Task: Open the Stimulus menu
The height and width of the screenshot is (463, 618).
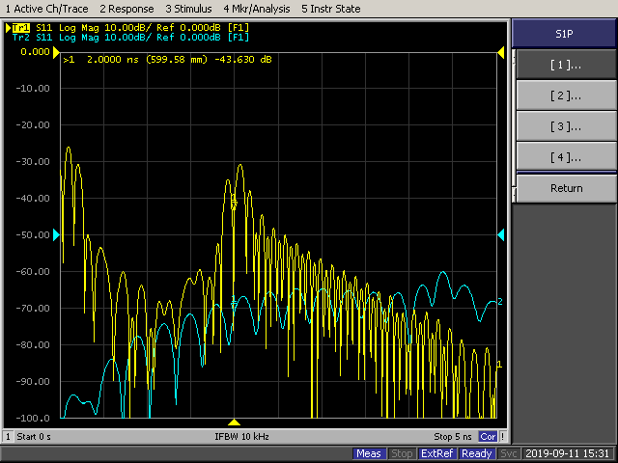Action: click(187, 9)
